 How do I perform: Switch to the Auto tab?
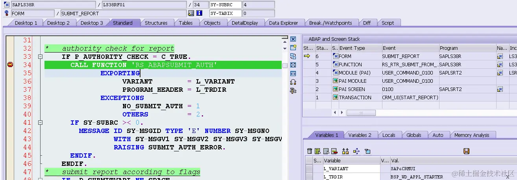438,135
